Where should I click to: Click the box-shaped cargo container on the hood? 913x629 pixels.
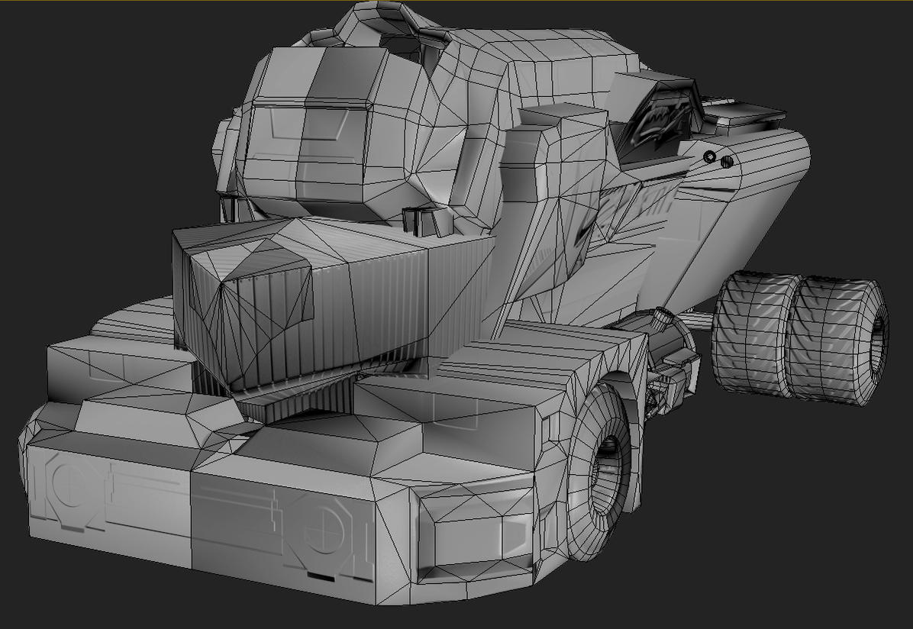[321, 305]
